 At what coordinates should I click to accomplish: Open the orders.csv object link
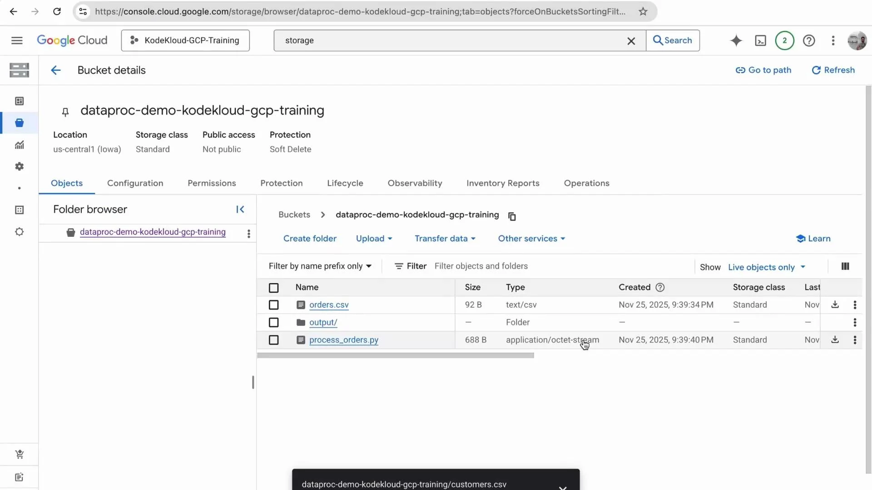pyautogui.click(x=329, y=305)
